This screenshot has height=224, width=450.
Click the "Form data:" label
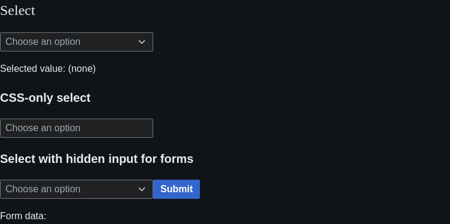[x=23, y=216]
